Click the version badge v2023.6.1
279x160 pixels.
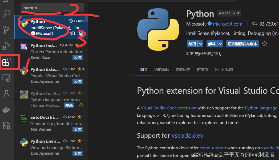tap(229, 13)
